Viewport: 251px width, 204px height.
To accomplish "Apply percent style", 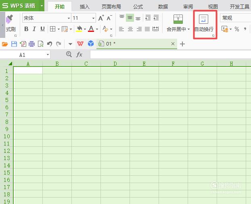I will (237, 29).
